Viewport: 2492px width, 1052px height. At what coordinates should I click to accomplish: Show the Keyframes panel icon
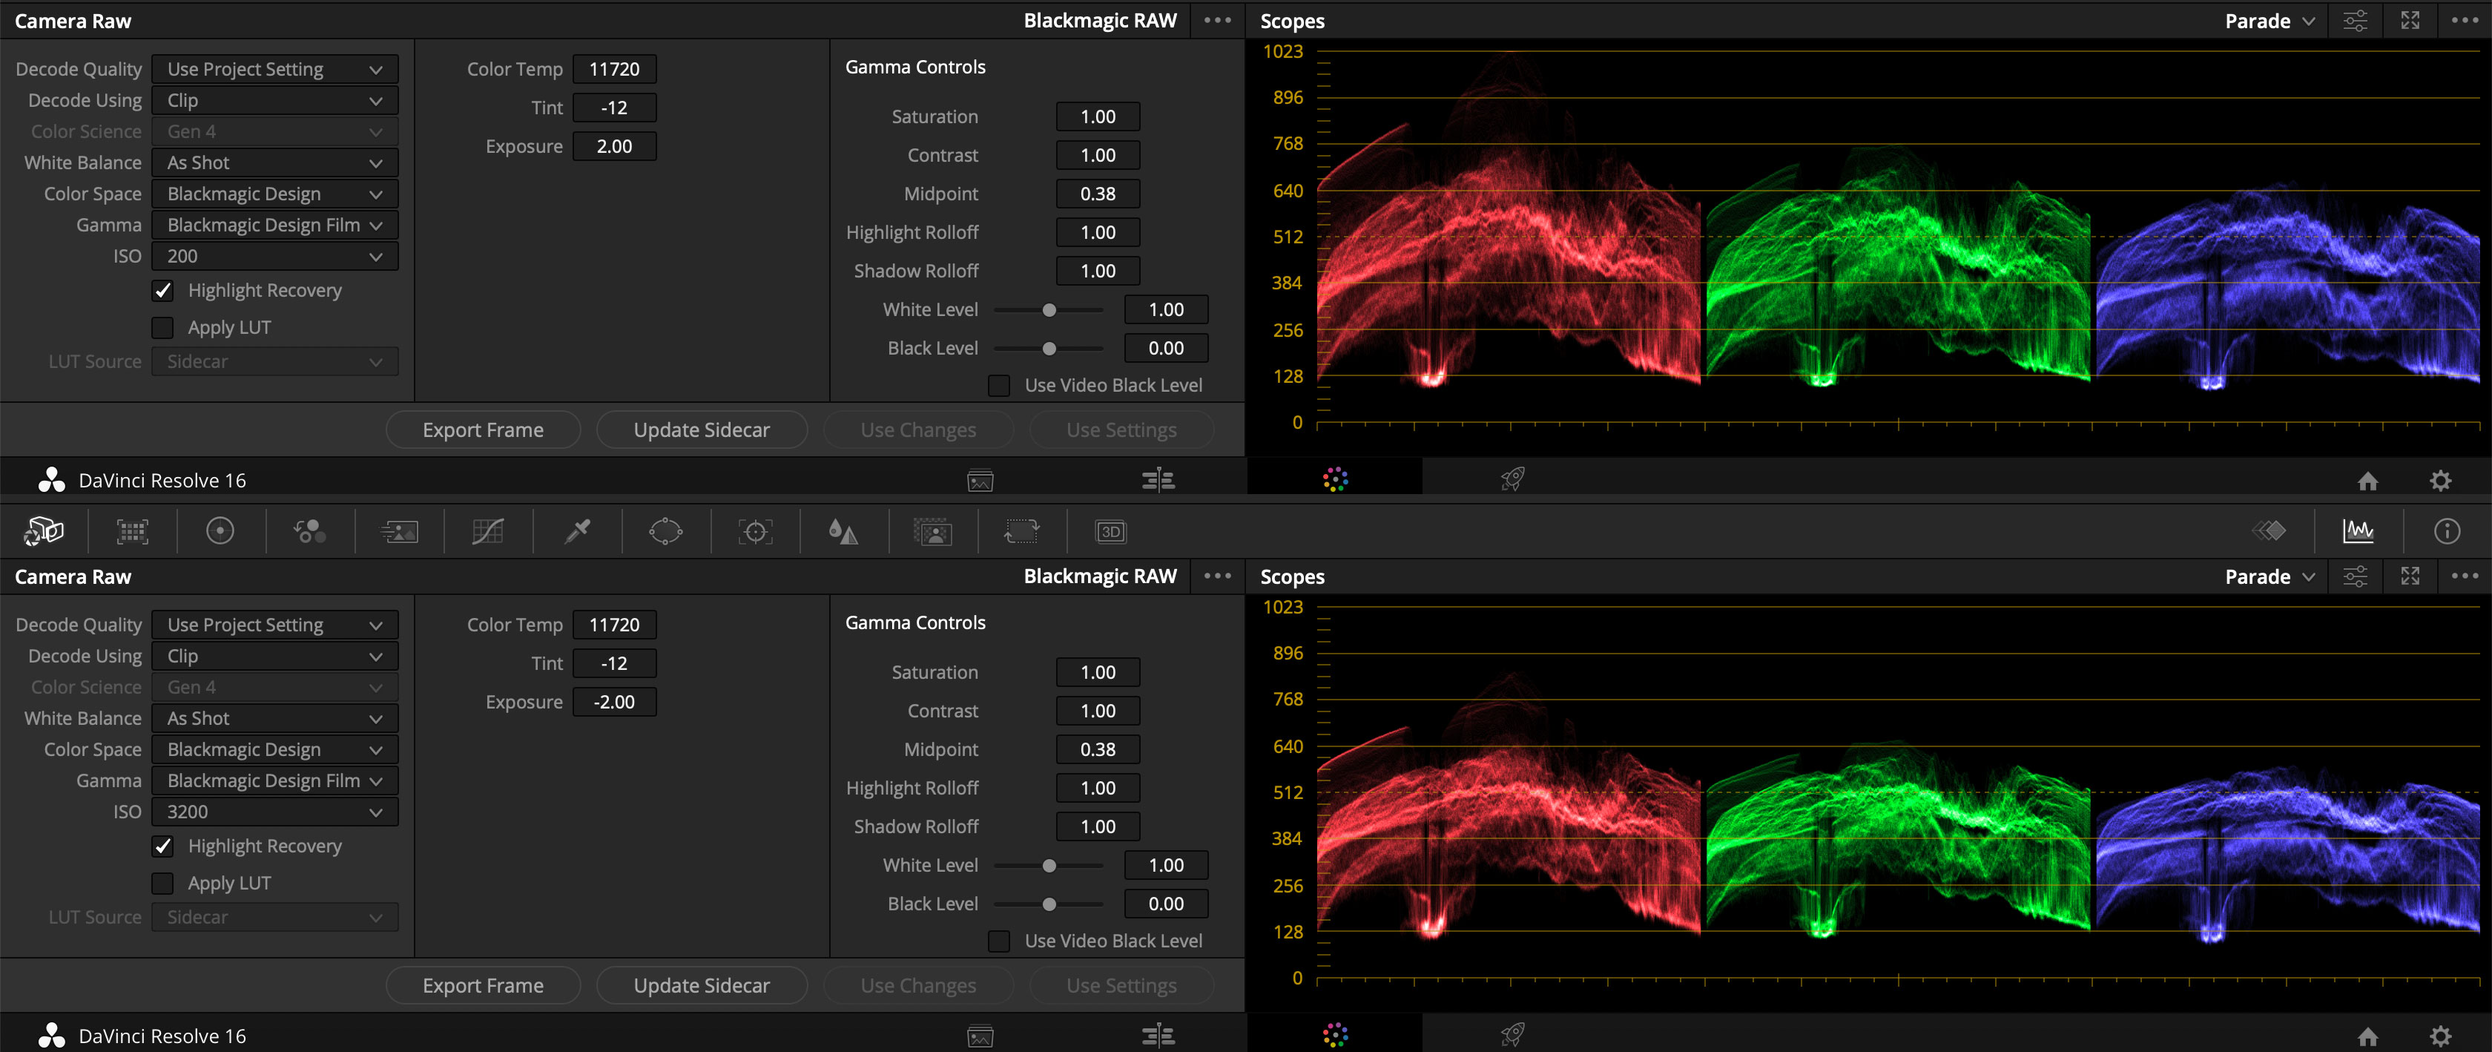click(2269, 530)
